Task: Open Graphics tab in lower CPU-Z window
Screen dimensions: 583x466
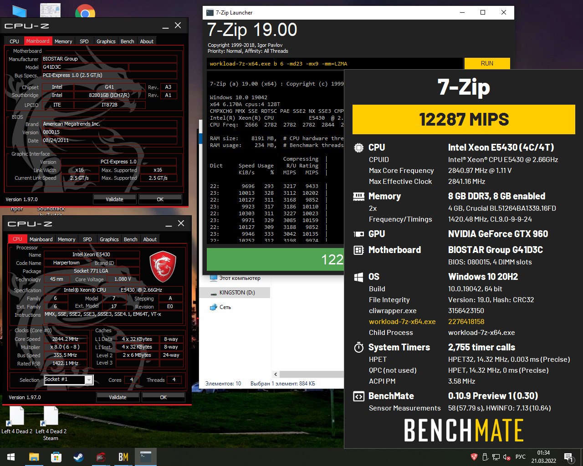Action: [109, 239]
